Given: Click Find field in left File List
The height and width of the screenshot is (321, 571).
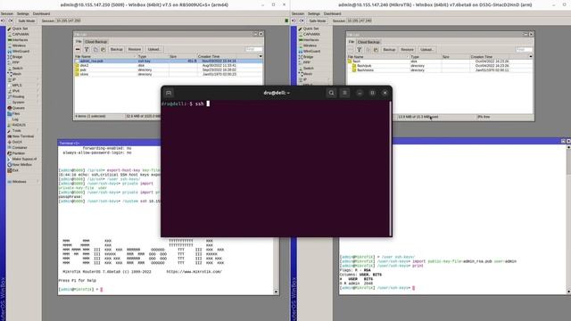Looking at the screenshot, I should (253, 49).
